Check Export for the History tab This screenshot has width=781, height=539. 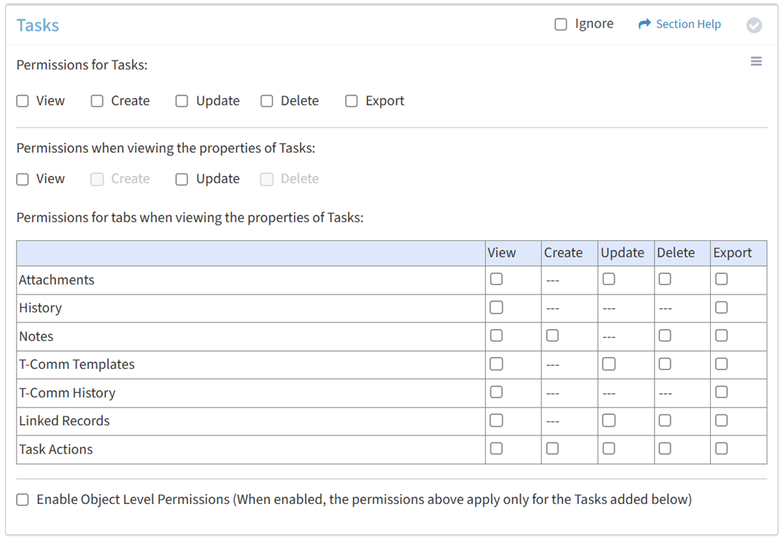pos(721,307)
